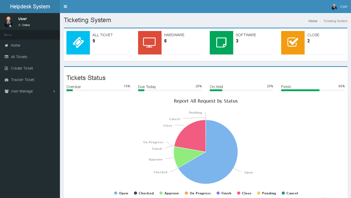The height and width of the screenshot is (198, 351).
Task: Expand the User Manage submenu chevron
Action: [x=54, y=91]
